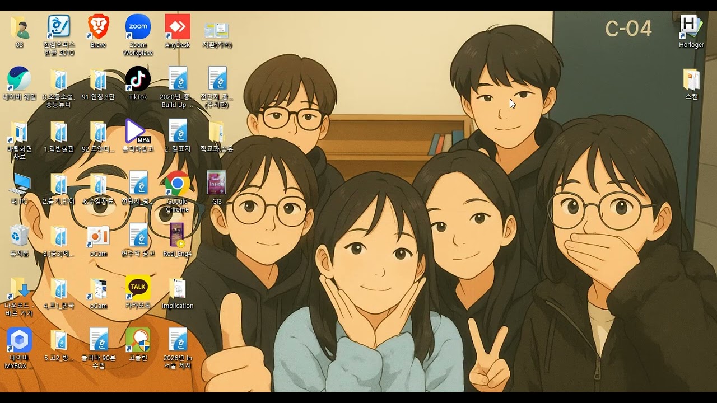
Task: Open the oCam folder shortcut beside 카카오톡
Action: [98, 293]
